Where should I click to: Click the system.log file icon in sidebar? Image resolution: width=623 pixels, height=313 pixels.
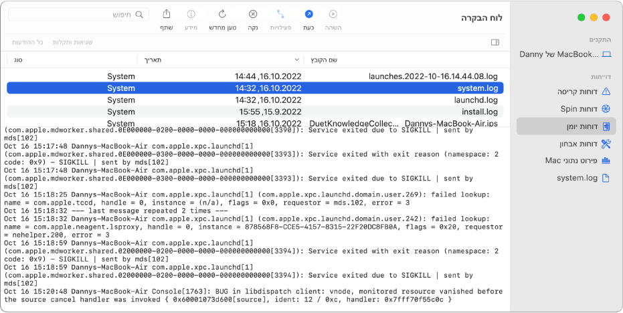[606, 178]
